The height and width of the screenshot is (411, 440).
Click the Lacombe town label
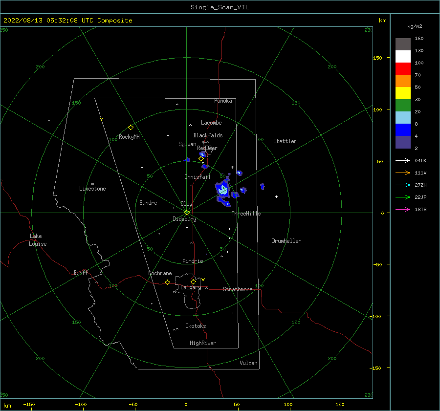click(x=211, y=123)
